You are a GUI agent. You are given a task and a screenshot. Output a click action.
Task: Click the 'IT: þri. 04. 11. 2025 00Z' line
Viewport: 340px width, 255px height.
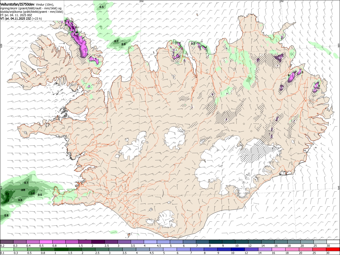pos(16,15)
